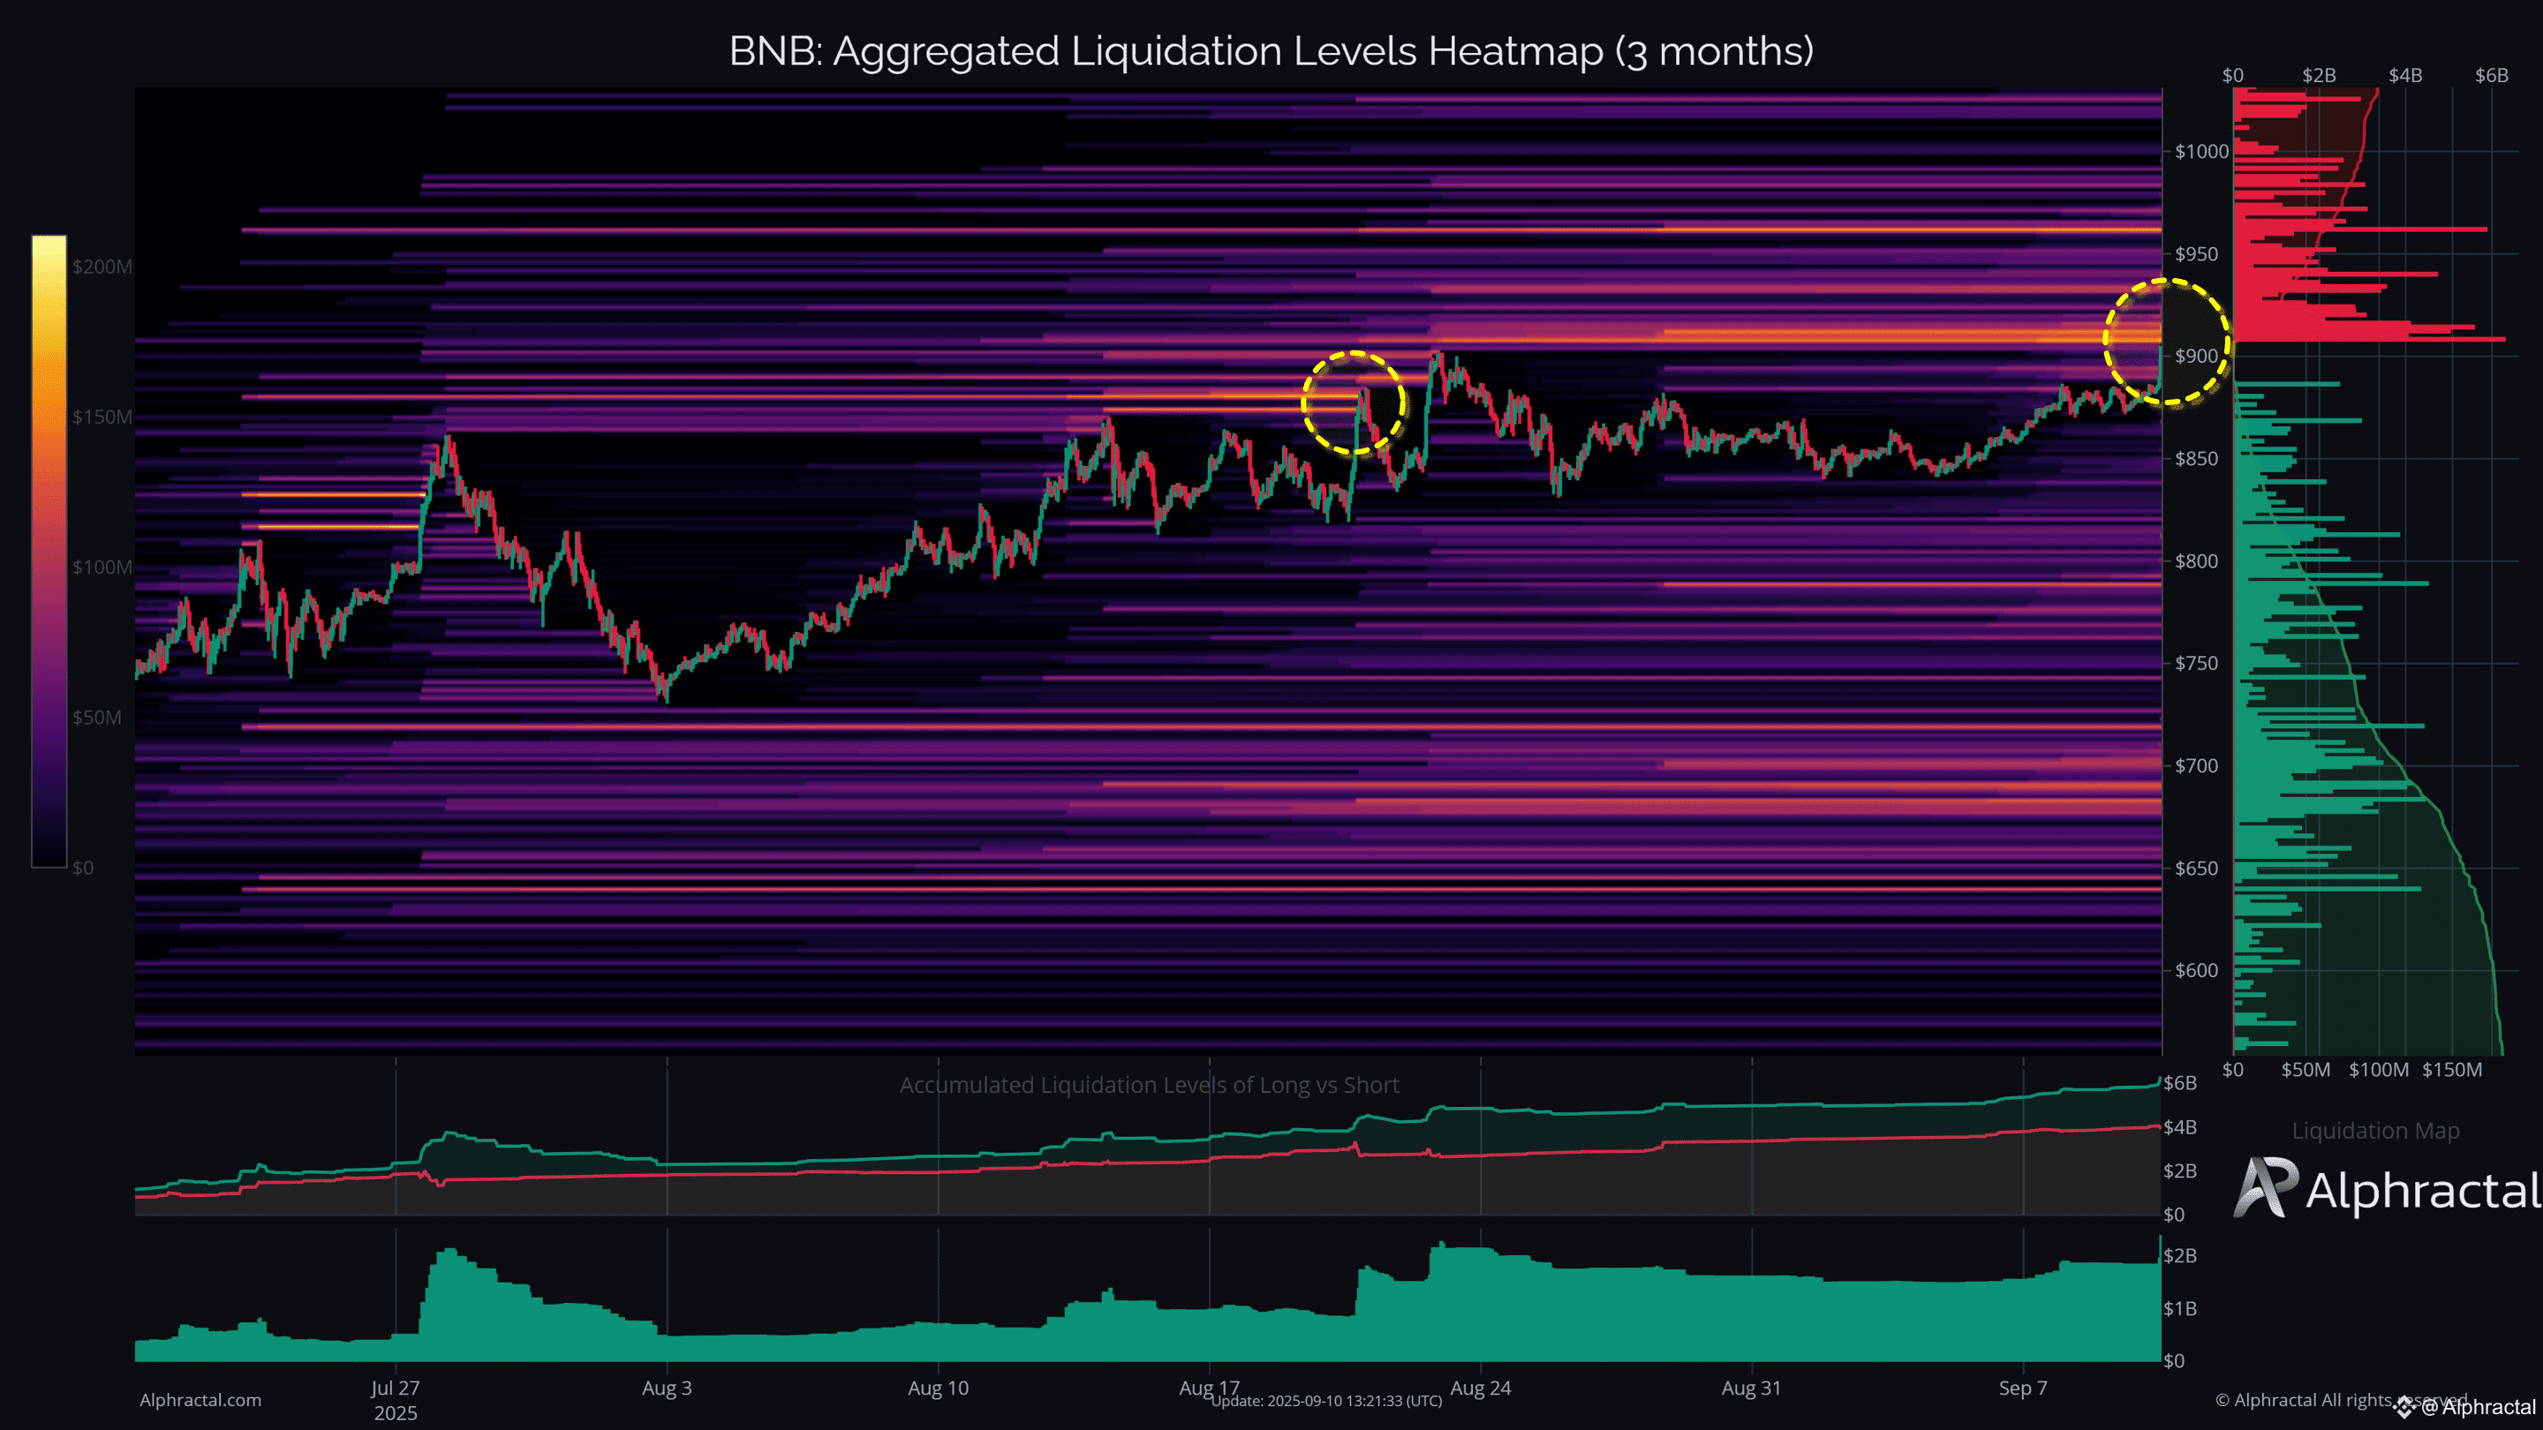Image resolution: width=2543 pixels, height=1430 pixels.
Task: Click $150M on liquidation map bottom axis
Action: [x=2452, y=1070]
